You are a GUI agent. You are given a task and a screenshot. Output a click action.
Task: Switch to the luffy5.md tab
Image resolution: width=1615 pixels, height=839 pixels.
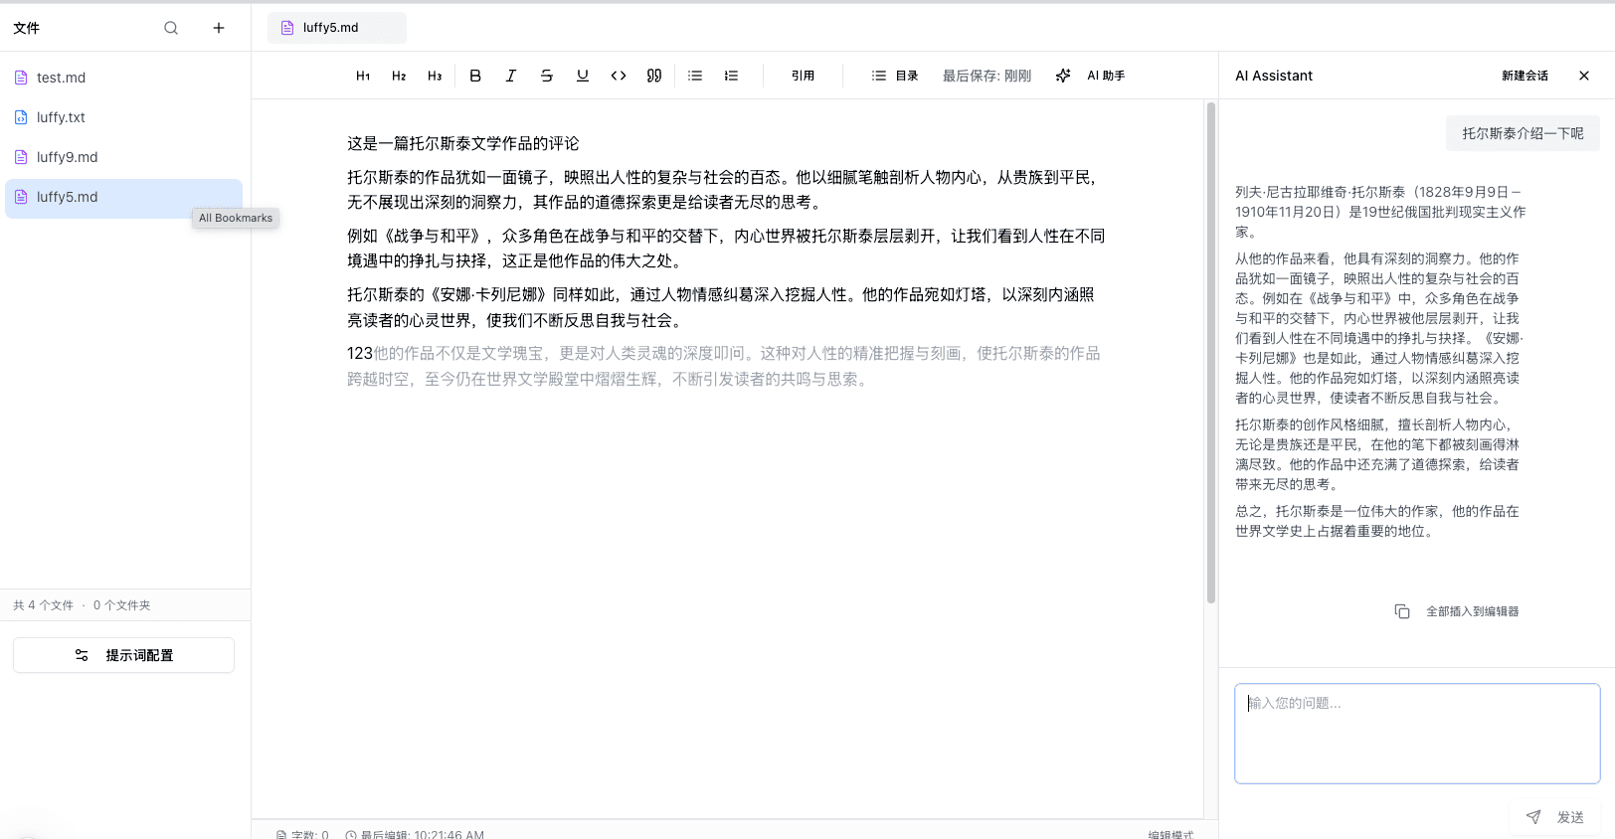tap(336, 28)
